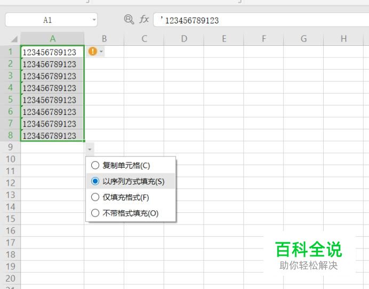Click the fill handle at selection corner
Screen dimensions: 369x289
[x=84, y=141]
